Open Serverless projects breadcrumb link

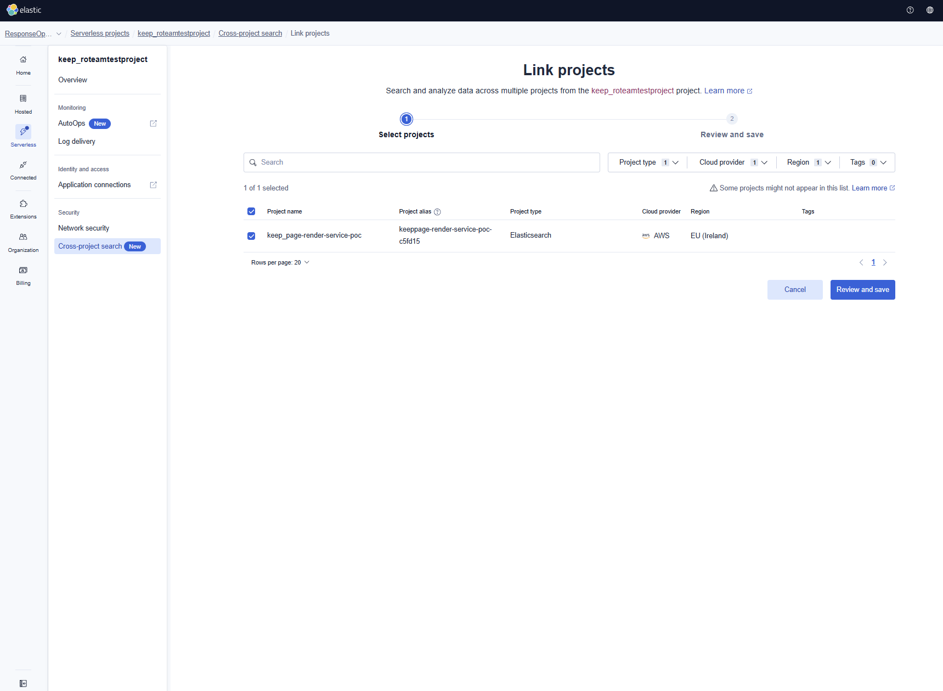pyautogui.click(x=100, y=33)
